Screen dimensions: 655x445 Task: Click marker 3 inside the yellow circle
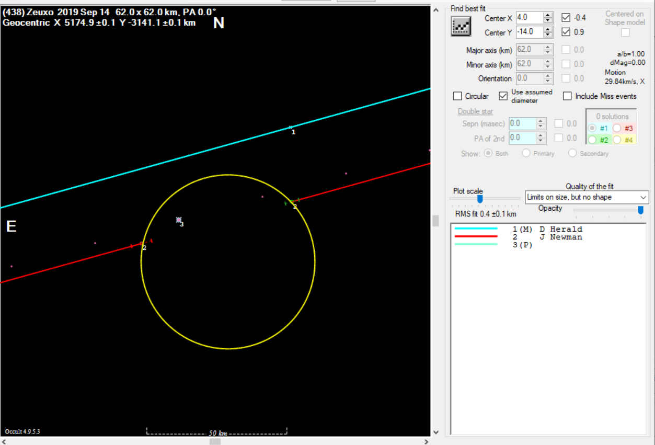pos(179,220)
